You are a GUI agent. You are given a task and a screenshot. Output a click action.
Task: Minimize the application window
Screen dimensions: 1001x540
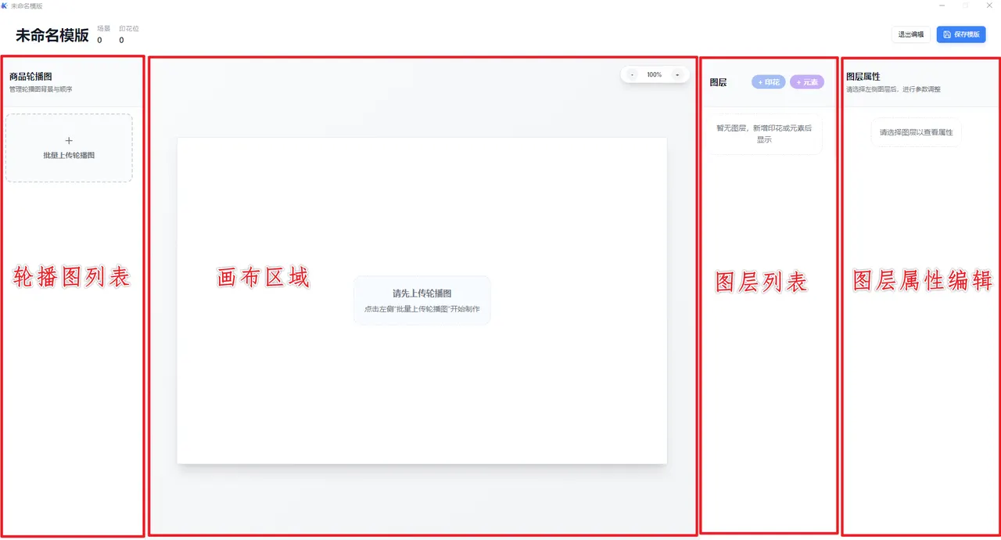click(942, 5)
